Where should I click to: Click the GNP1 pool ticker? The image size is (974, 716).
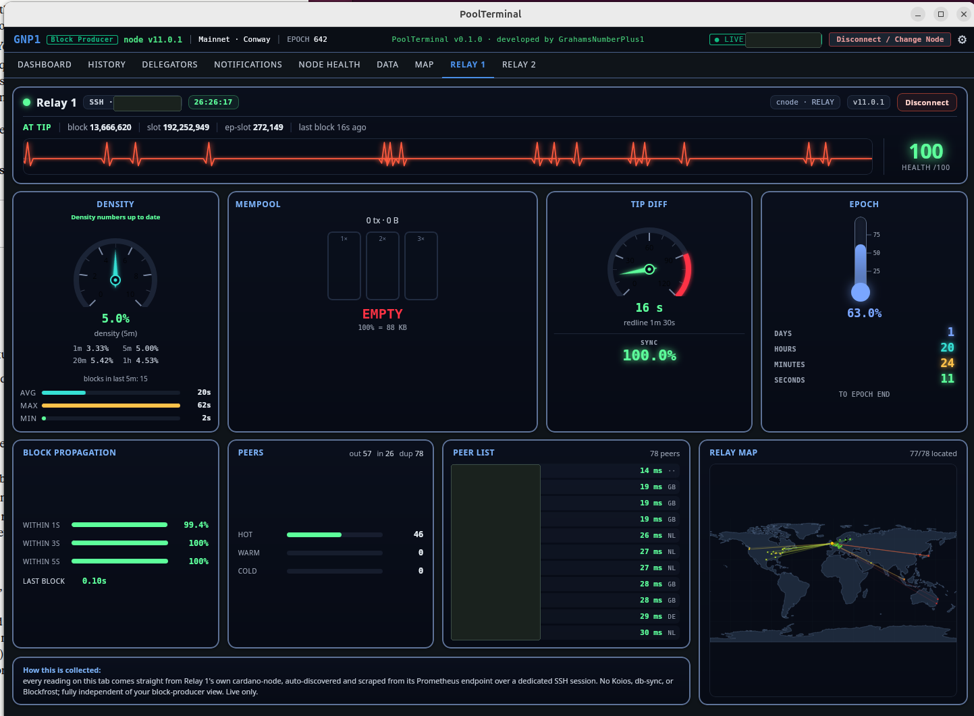(x=27, y=40)
